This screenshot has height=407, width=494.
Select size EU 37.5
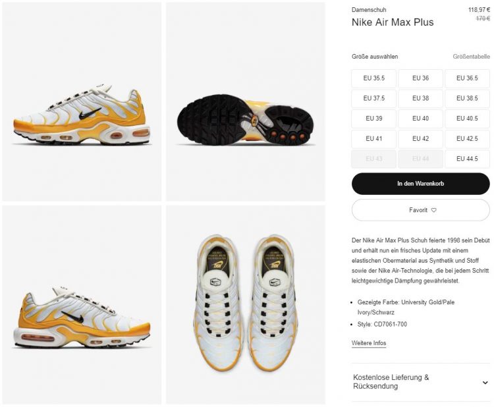tap(373, 98)
